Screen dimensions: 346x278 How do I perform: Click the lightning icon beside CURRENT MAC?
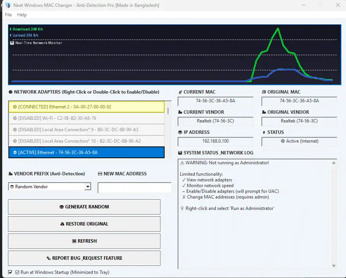pyautogui.click(x=180, y=92)
